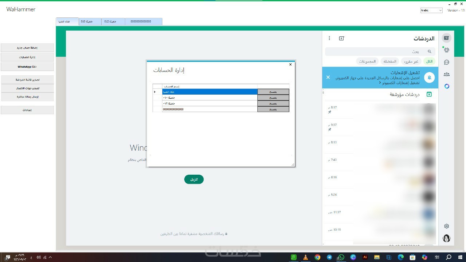Open Communities icon in WhatsApp sidebar

click(447, 74)
